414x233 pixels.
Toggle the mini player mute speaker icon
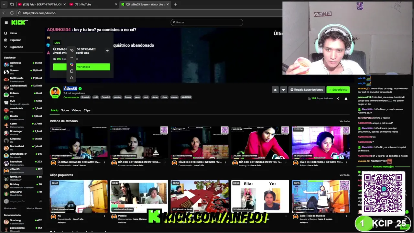pos(107,50)
